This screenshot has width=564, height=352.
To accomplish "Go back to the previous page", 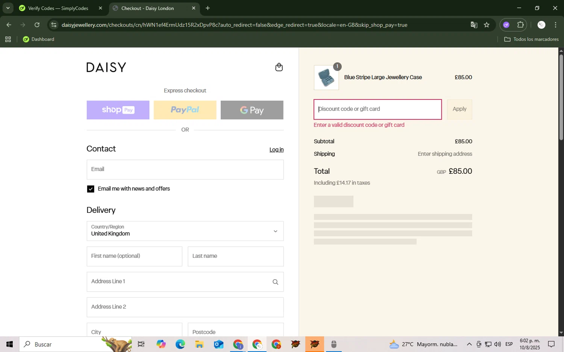I will click(9, 25).
